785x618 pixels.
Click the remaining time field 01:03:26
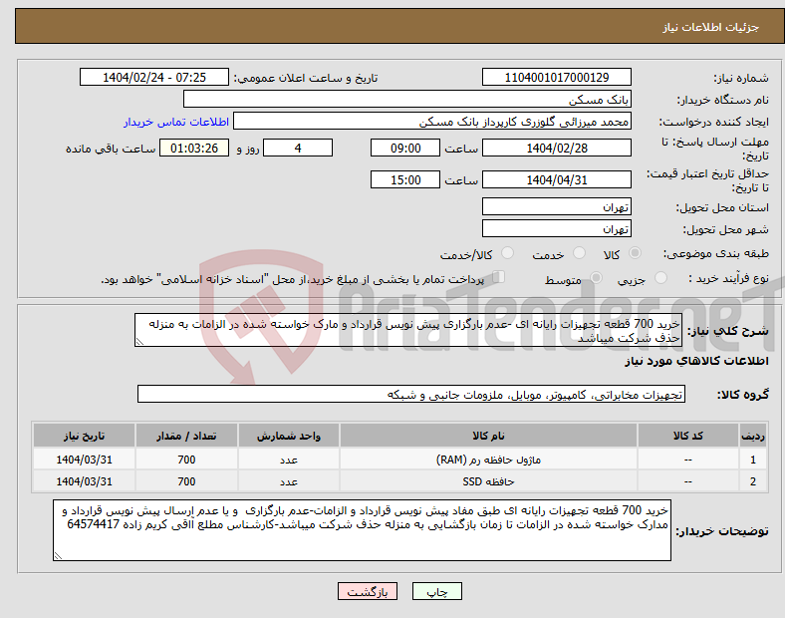click(194, 148)
